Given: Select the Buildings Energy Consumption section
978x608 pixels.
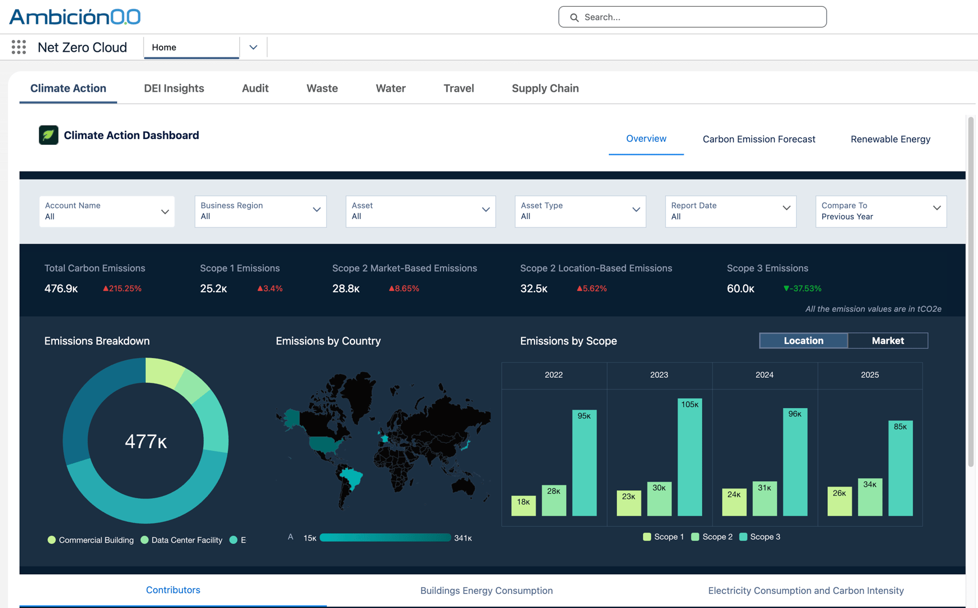Looking at the screenshot, I should (x=486, y=591).
